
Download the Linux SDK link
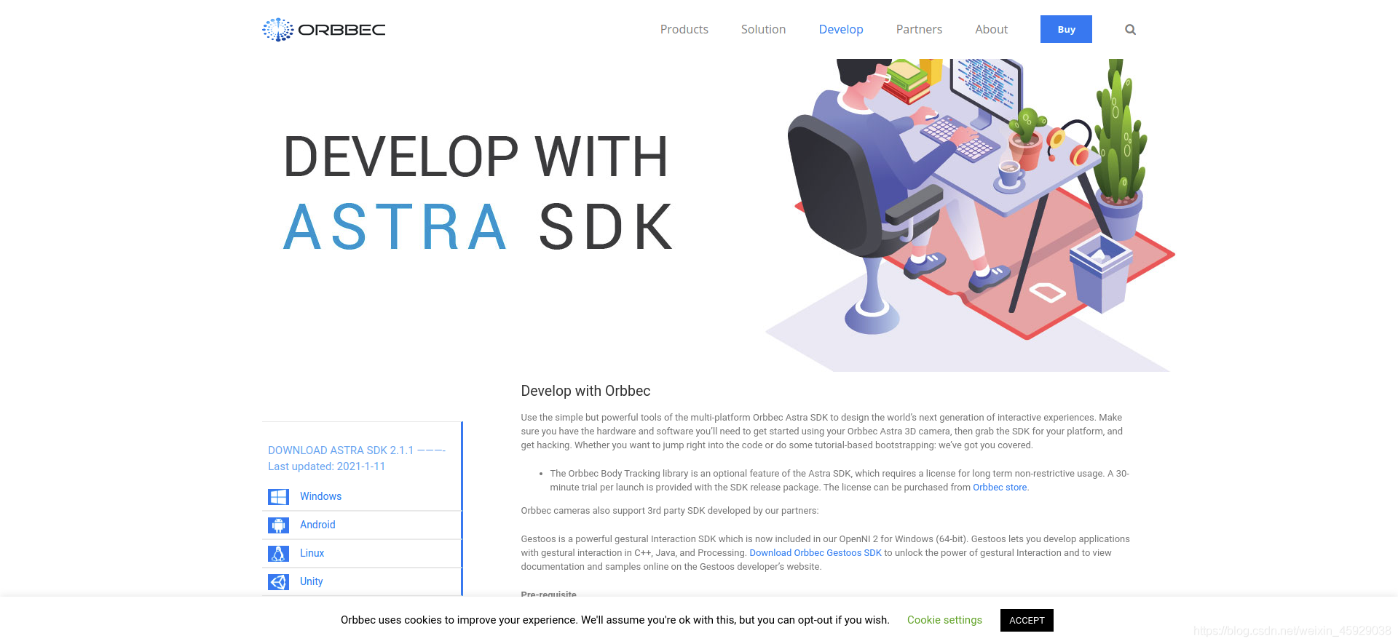pos(312,553)
